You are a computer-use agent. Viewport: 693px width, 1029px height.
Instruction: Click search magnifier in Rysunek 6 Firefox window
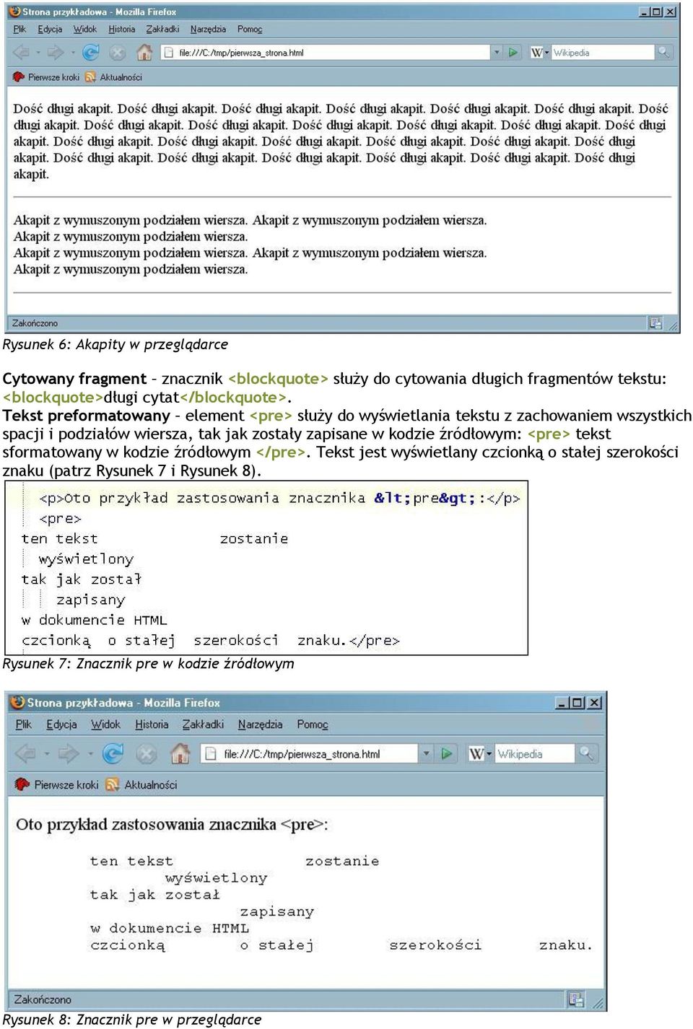point(663,53)
